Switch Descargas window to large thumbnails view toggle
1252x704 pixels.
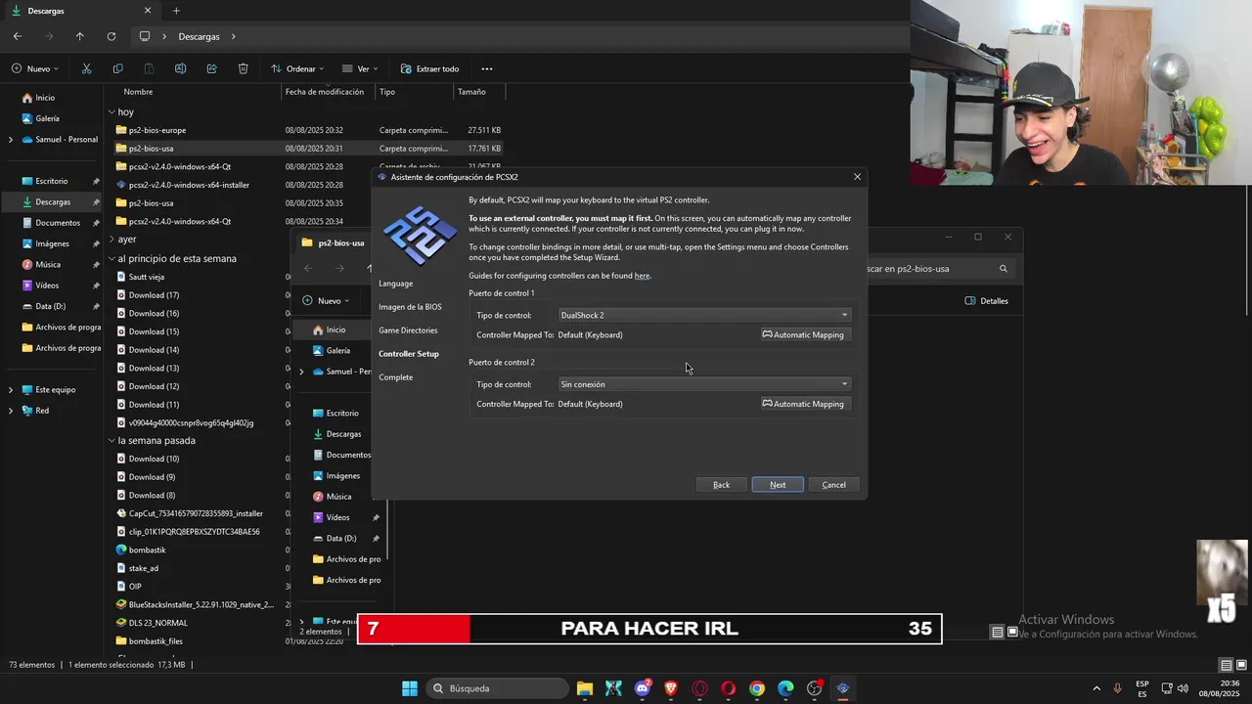point(1241,665)
